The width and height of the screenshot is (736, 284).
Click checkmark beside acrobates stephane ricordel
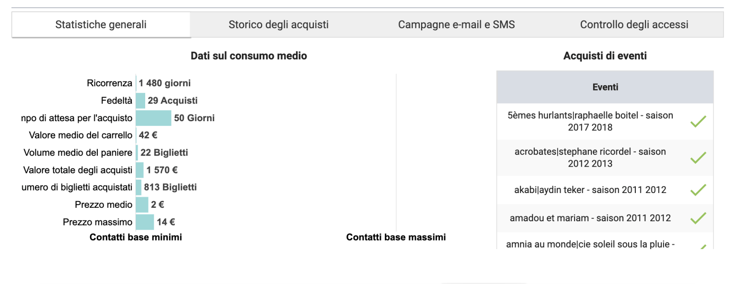click(698, 158)
